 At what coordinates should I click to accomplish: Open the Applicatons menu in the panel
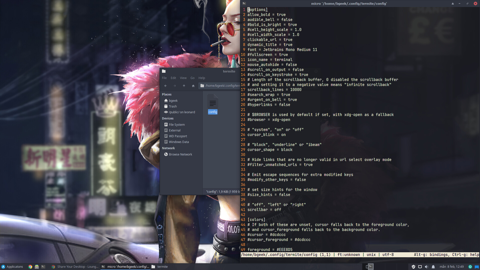(x=12, y=266)
